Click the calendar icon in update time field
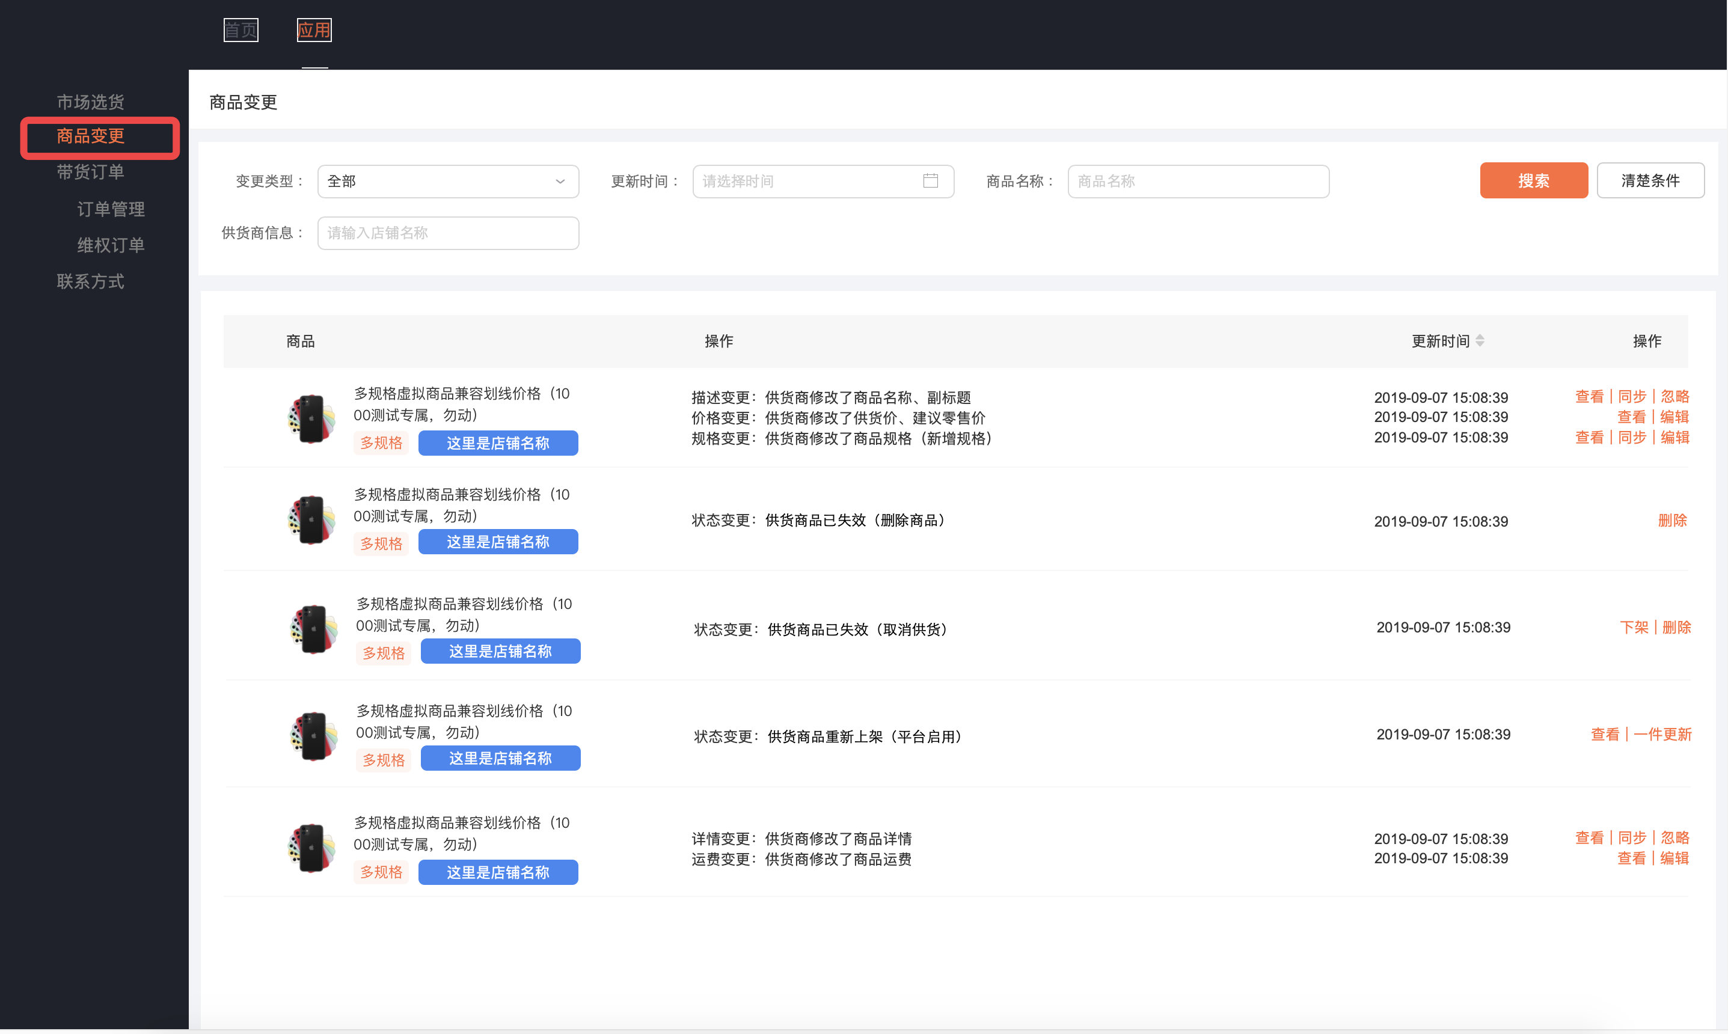Screen dimensions: 1728x1034 click(x=930, y=181)
